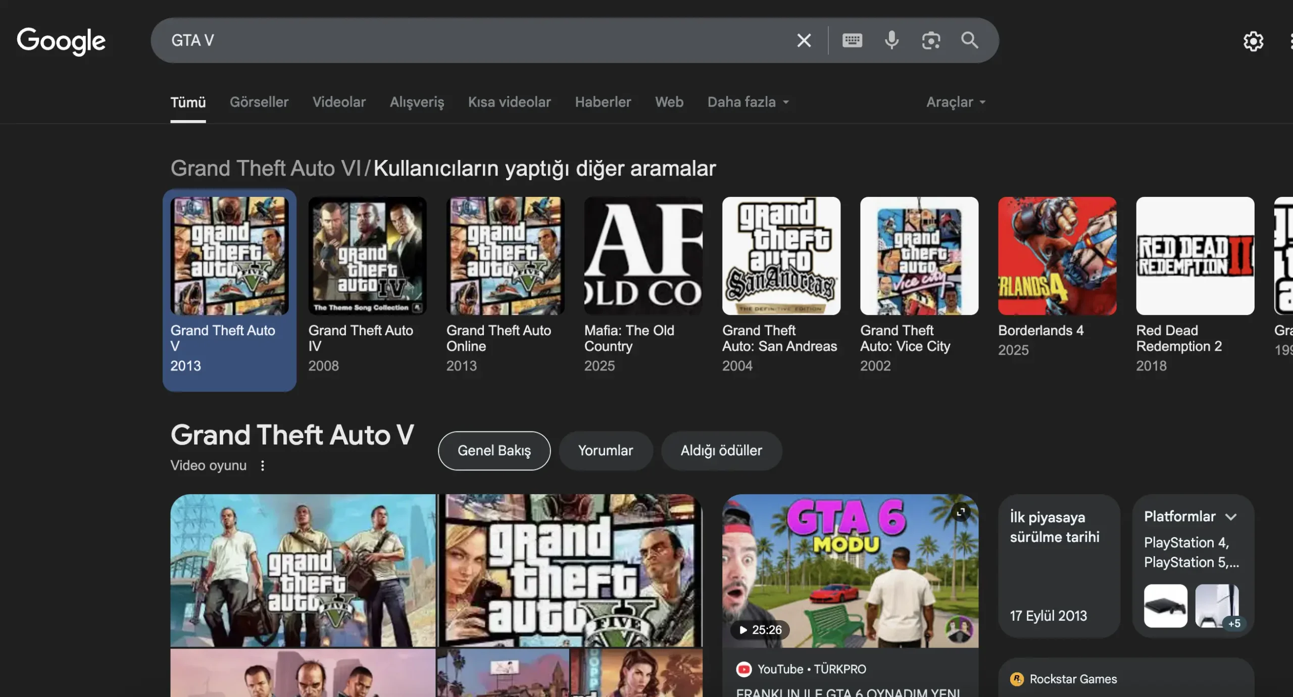
Task: Click the Google logo to return home
Action: pos(61,41)
